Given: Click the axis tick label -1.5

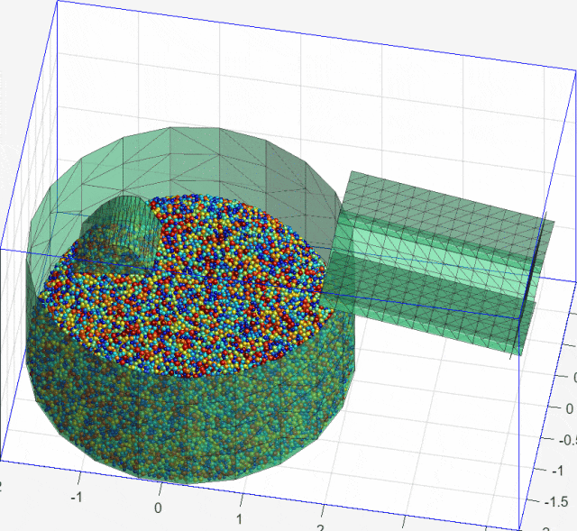Looking at the screenshot, I should 556,502.
